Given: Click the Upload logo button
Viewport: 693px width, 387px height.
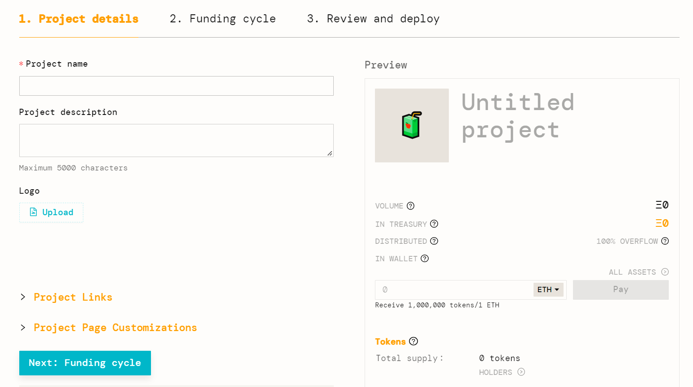Looking at the screenshot, I should coord(51,213).
